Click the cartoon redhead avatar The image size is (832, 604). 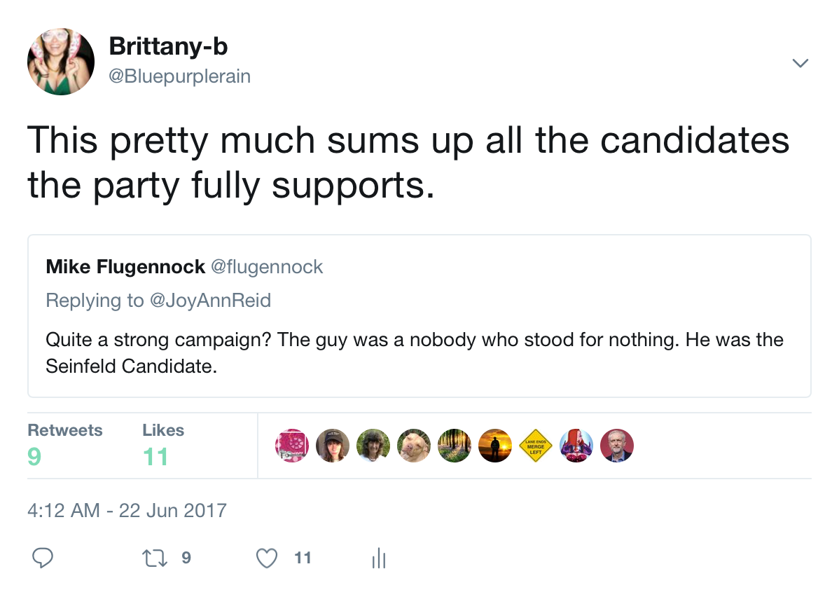[x=576, y=446]
